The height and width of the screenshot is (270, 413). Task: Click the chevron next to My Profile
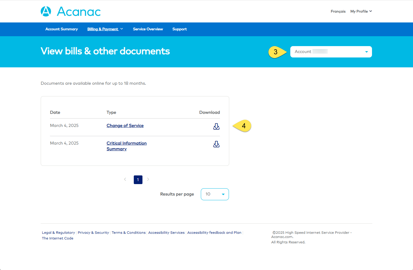coord(371,11)
